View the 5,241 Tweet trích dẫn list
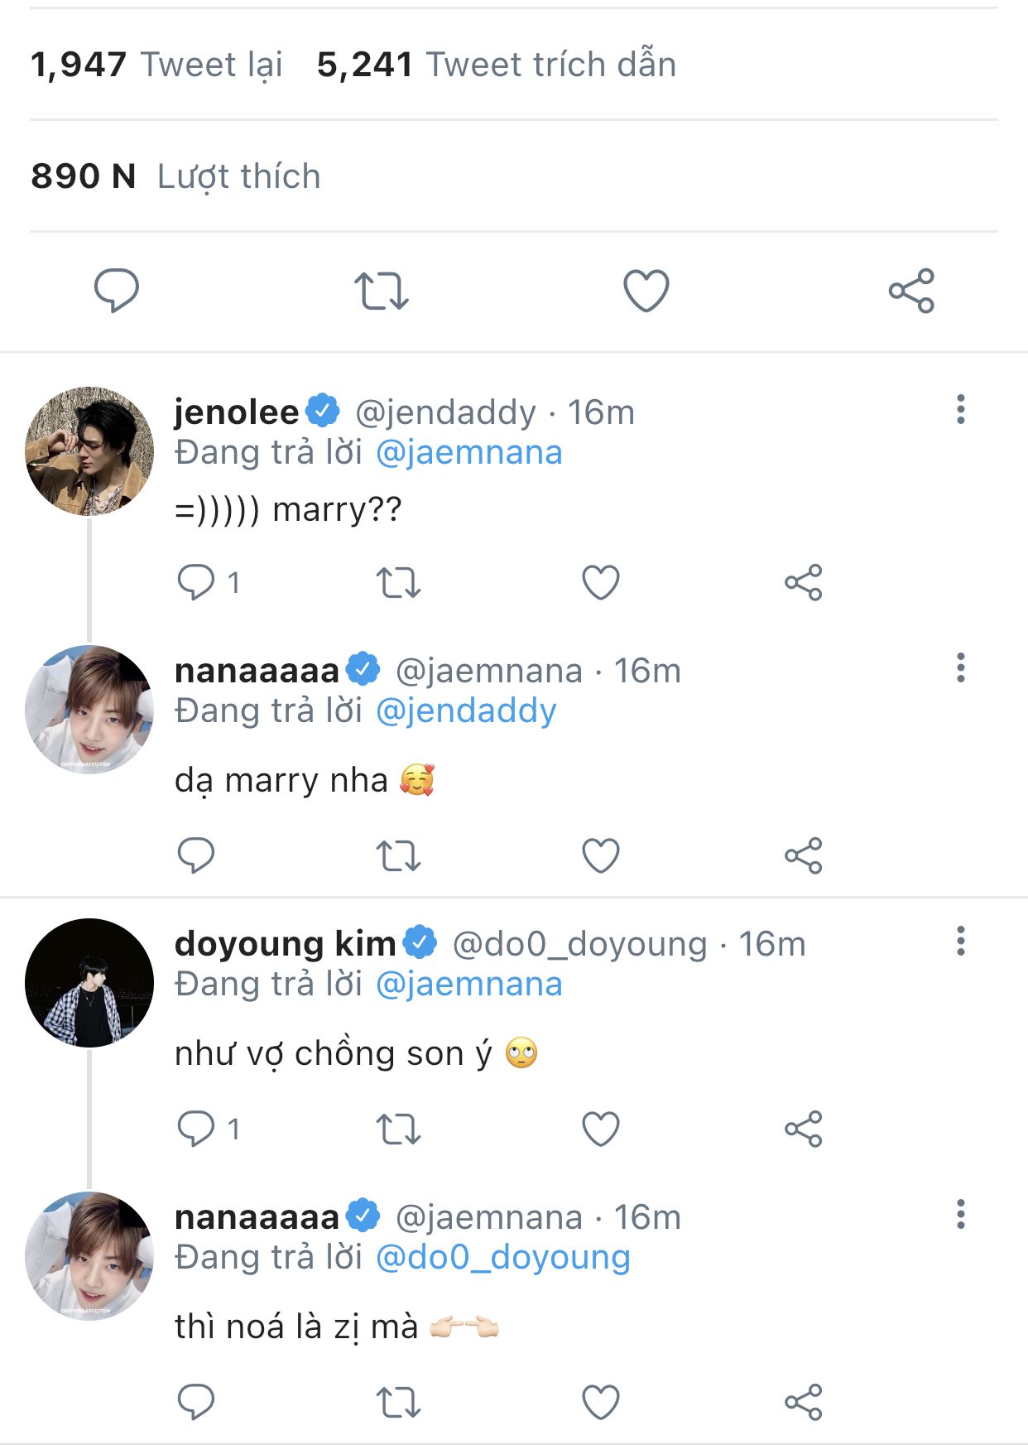Viewport: 1028px width, 1445px height. tap(497, 65)
